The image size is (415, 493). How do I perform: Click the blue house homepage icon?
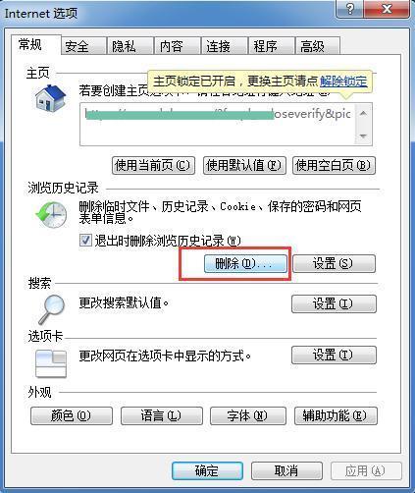51,97
